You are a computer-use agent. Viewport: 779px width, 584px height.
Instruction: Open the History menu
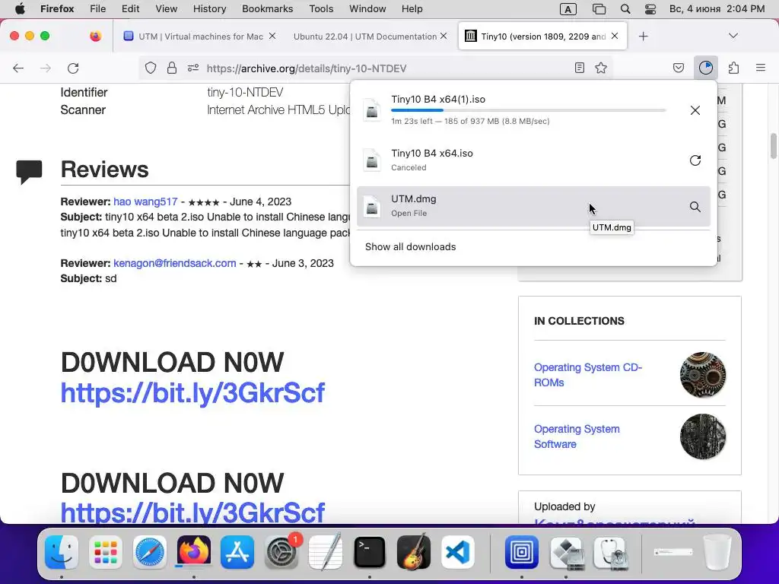[x=209, y=9]
